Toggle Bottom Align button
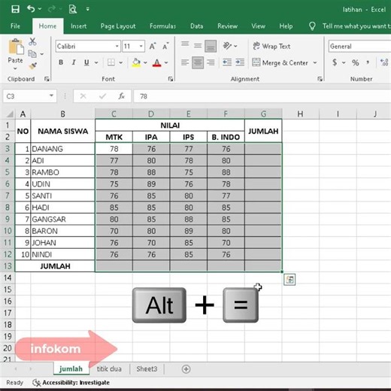The width and height of the screenshot is (391, 391). click(211, 46)
